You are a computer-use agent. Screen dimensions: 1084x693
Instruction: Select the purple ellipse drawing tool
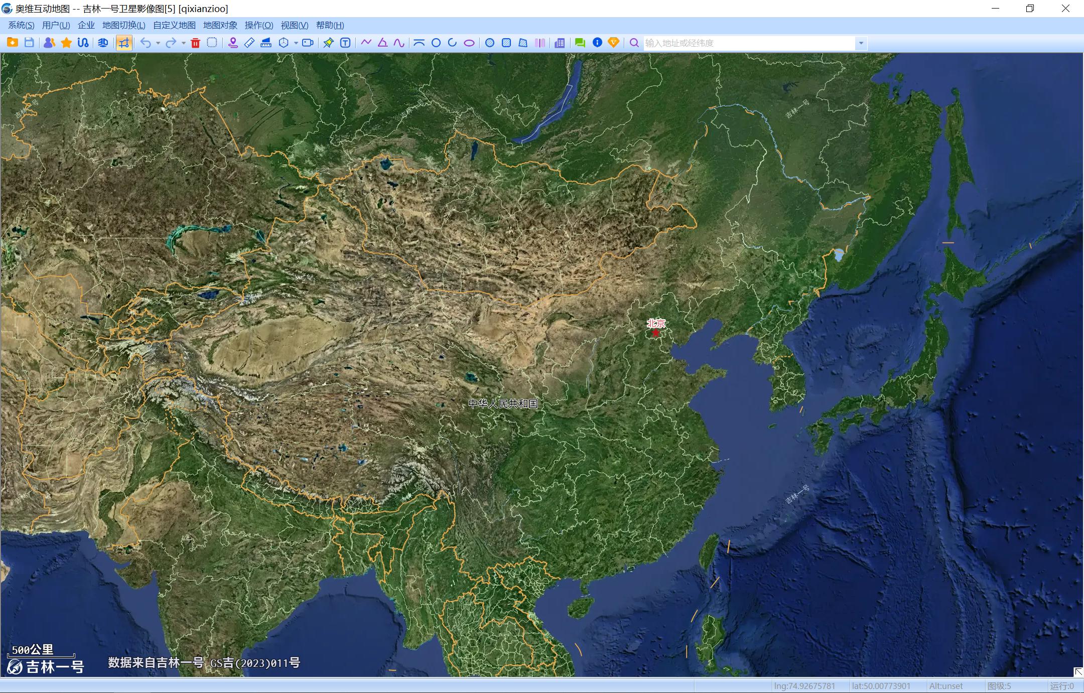tap(469, 43)
